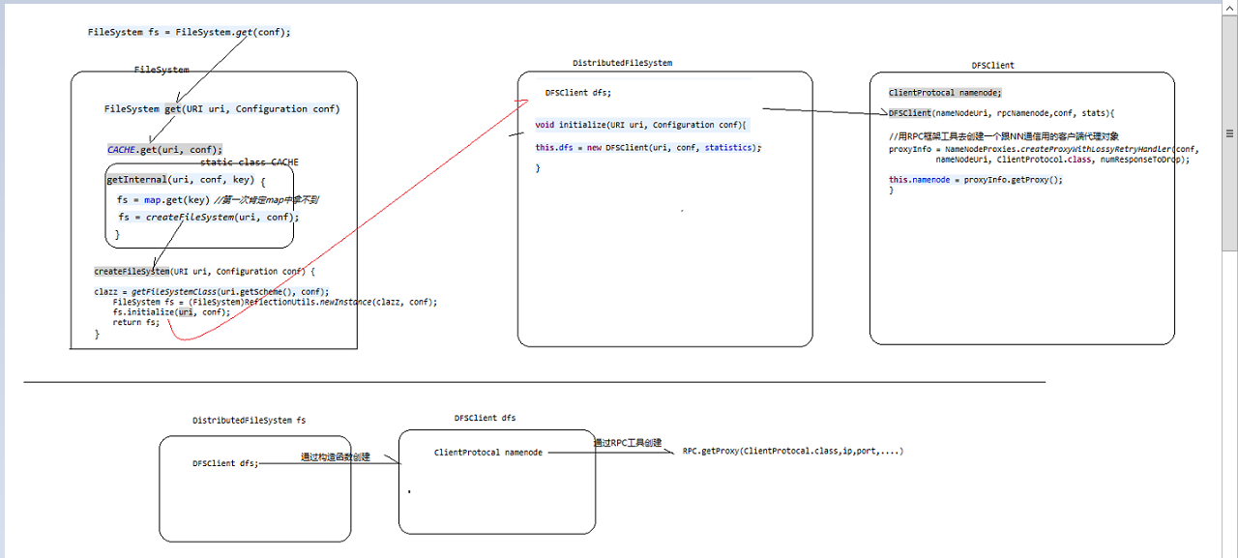Click the 'FileSystem' title above left box
This screenshot has height=558, width=1238.
point(162,71)
